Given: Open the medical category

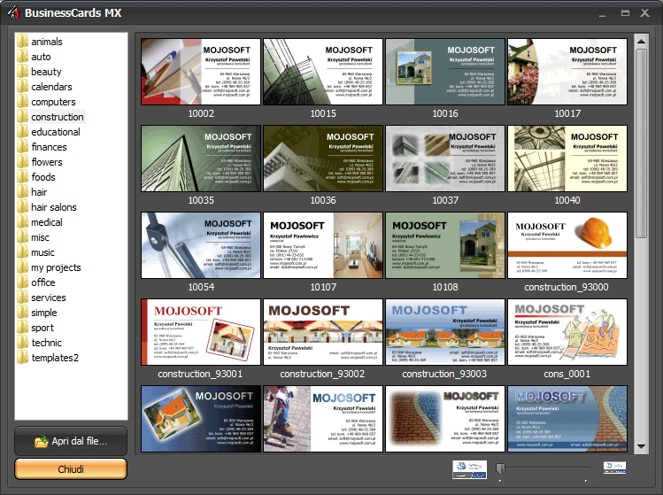Looking at the screenshot, I should click(47, 222).
